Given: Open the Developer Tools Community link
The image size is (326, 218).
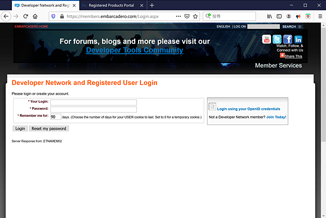Looking at the screenshot, I should pyautogui.click(x=135, y=50).
